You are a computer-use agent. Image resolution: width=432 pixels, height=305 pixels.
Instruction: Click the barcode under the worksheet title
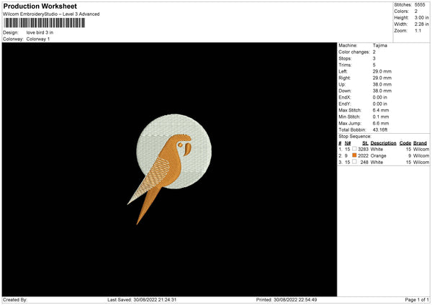coord(43,23)
